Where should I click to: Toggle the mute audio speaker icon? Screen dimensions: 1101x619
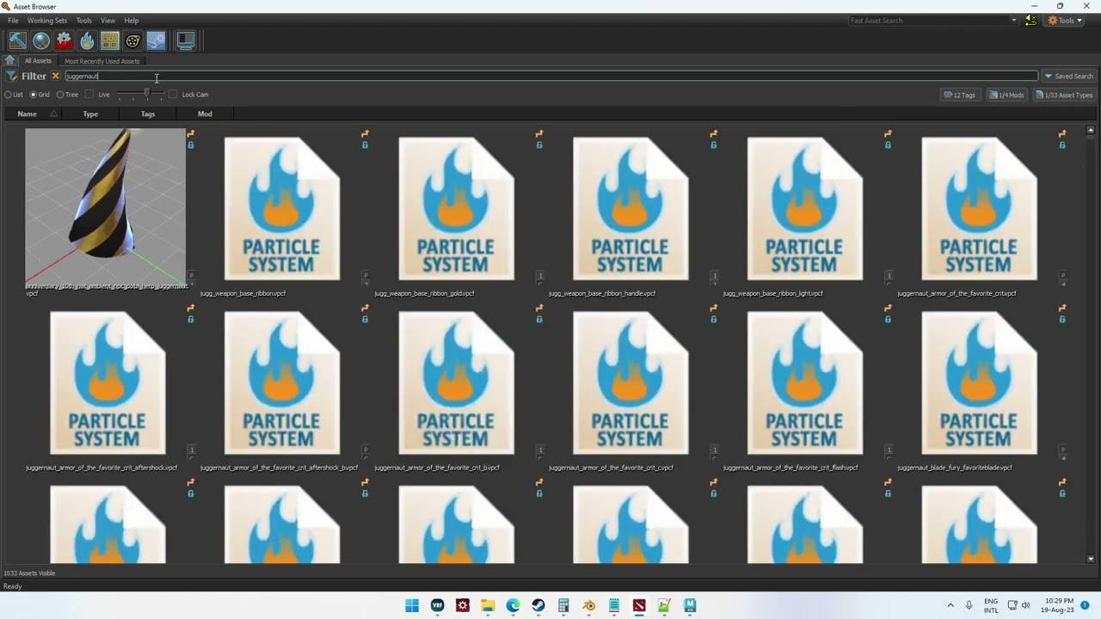pos(1030,20)
